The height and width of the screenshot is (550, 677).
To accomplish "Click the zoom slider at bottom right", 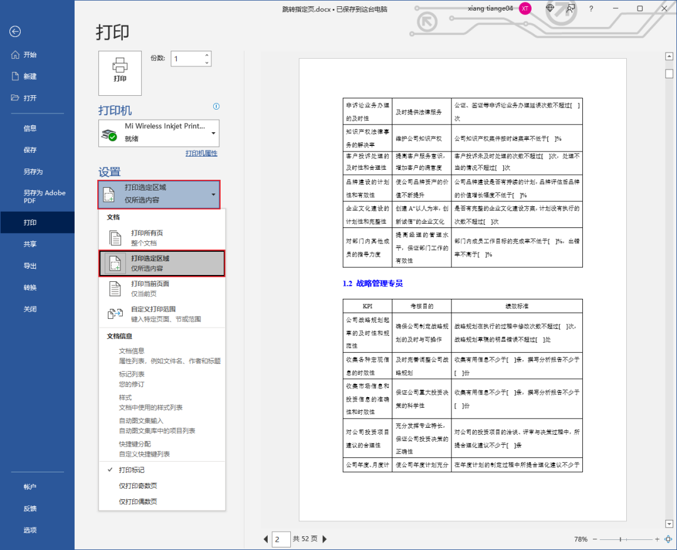I will (621, 539).
